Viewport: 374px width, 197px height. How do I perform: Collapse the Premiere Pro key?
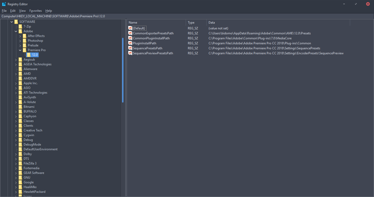pos(20,50)
